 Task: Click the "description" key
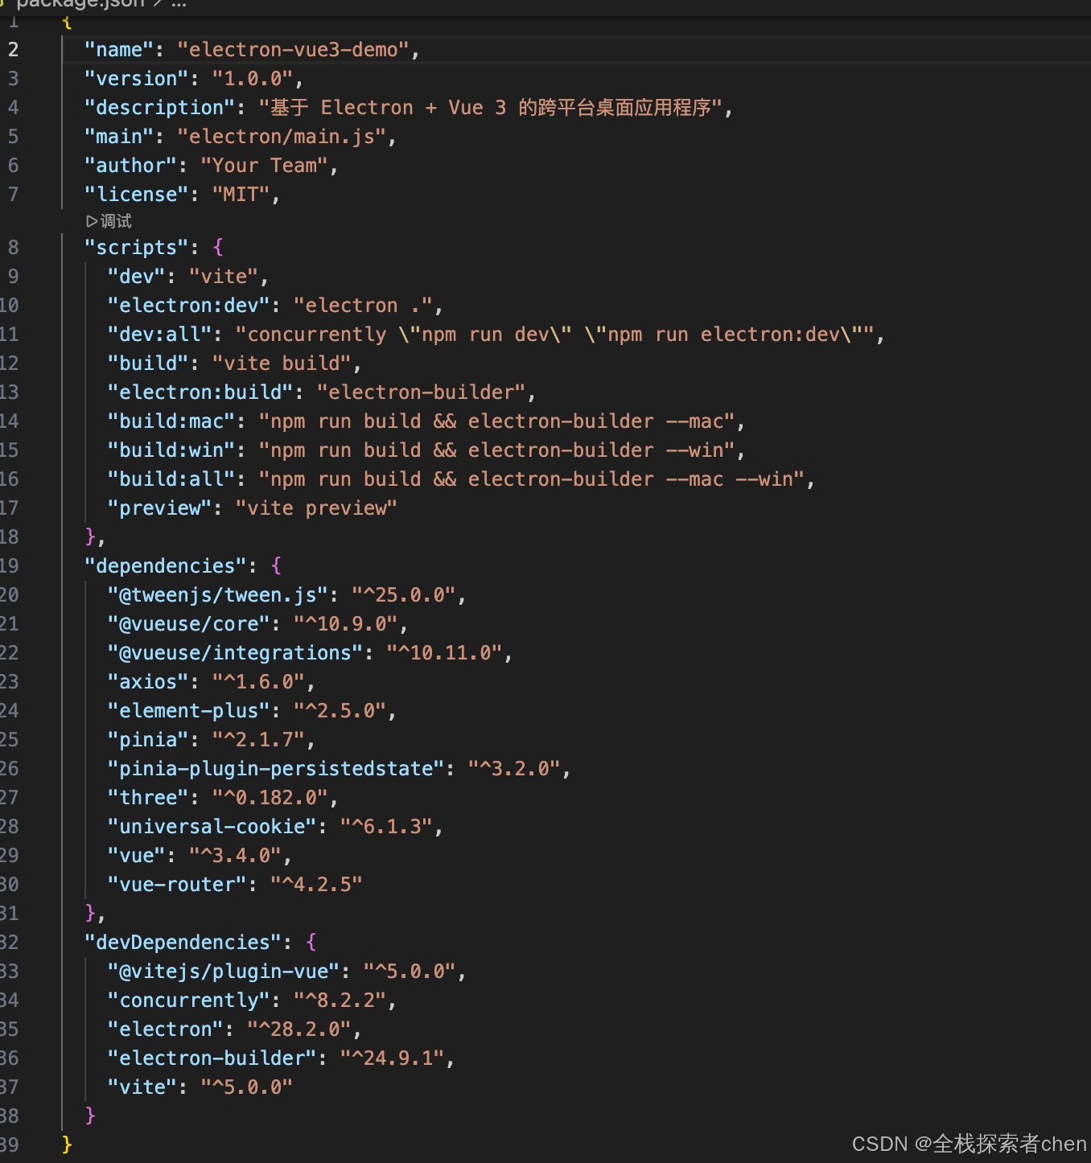pyautogui.click(x=160, y=108)
